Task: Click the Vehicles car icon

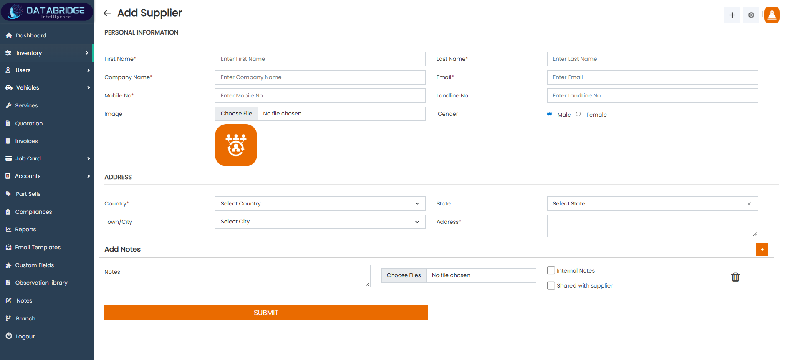Action: (x=9, y=88)
